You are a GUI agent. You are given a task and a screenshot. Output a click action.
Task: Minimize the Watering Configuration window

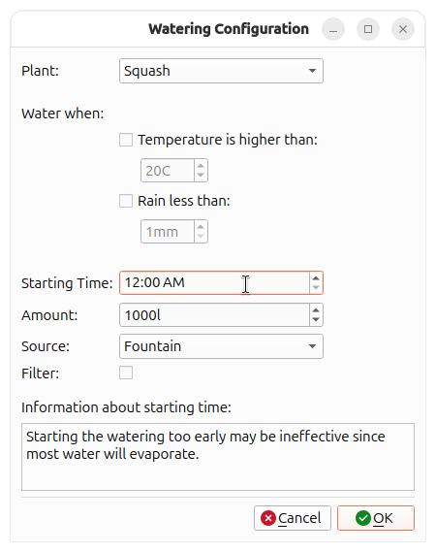click(333, 29)
